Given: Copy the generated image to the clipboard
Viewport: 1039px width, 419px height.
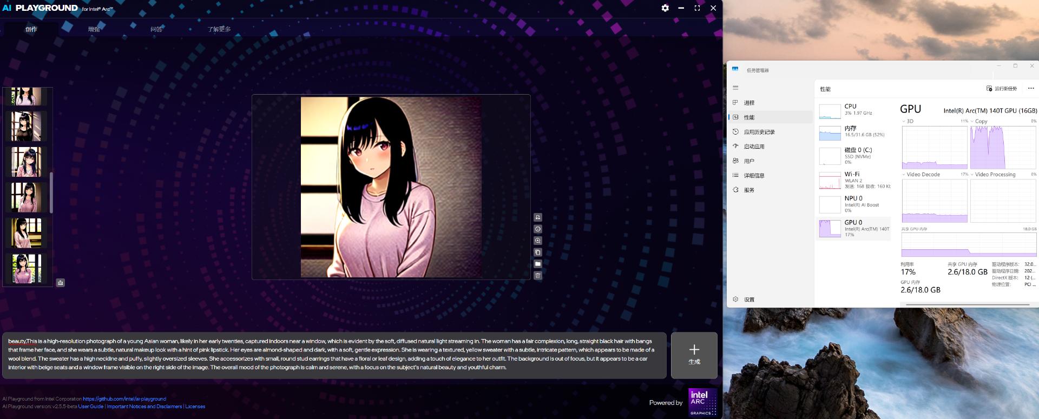Looking at the screenshot, I should [x=538, y=252].
